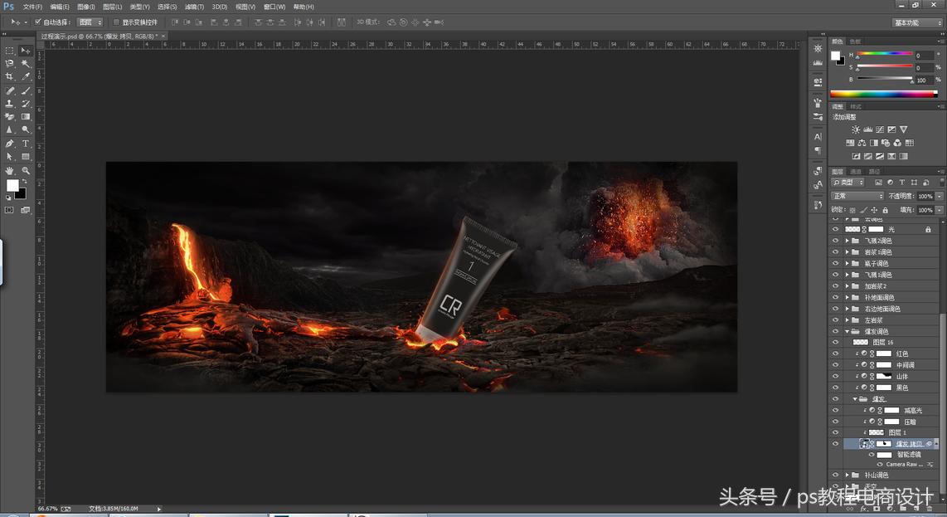
Task: Uncheck the 自动选择 auto-select checkbox
Action: pyautogui.click(x=38, y=22)
